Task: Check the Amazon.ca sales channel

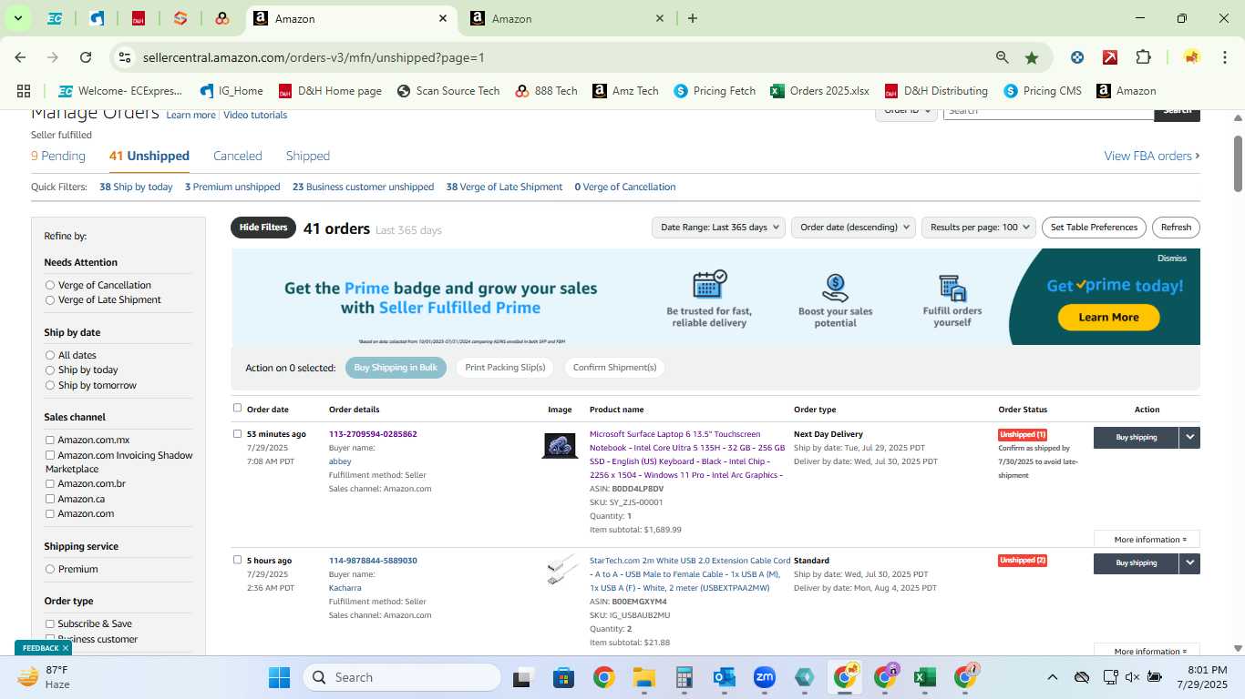Action: tap(50, 499)
